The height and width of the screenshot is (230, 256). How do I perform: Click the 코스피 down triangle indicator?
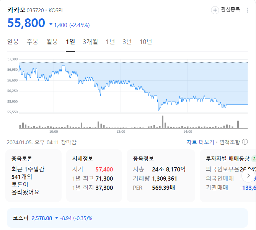(57, 218)
